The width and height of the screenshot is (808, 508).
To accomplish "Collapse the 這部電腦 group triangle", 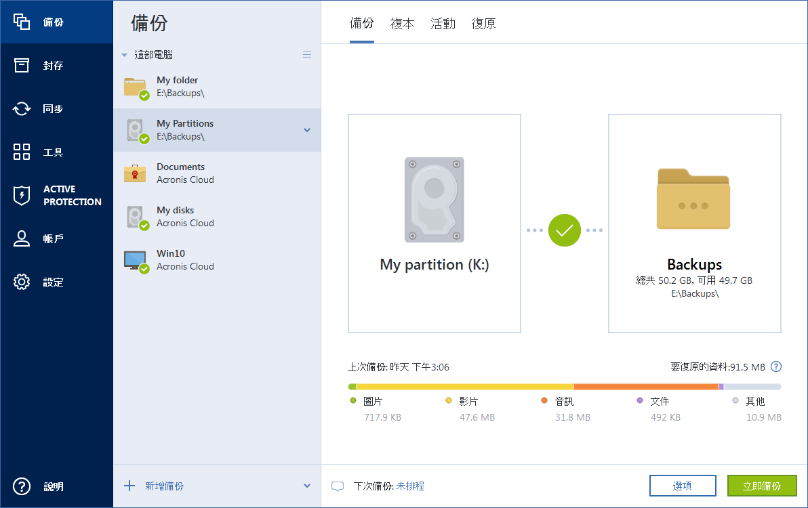I will tap(124, 55).
